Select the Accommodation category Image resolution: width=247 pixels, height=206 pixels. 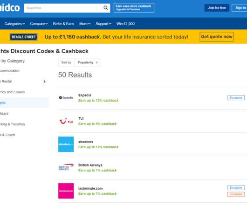[10, 71]
